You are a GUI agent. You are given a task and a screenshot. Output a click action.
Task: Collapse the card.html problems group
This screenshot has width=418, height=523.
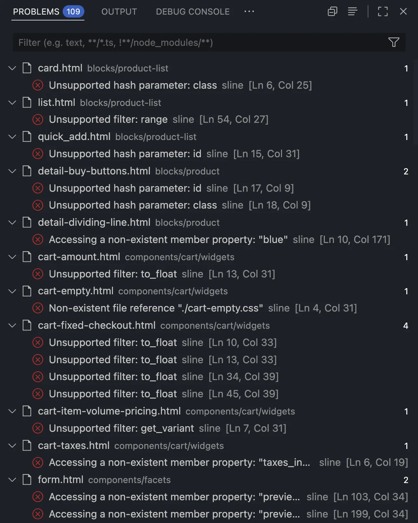(12, 68)
